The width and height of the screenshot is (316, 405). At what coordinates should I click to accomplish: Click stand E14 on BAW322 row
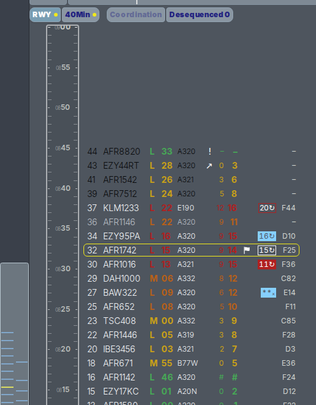tap(290, 293)
